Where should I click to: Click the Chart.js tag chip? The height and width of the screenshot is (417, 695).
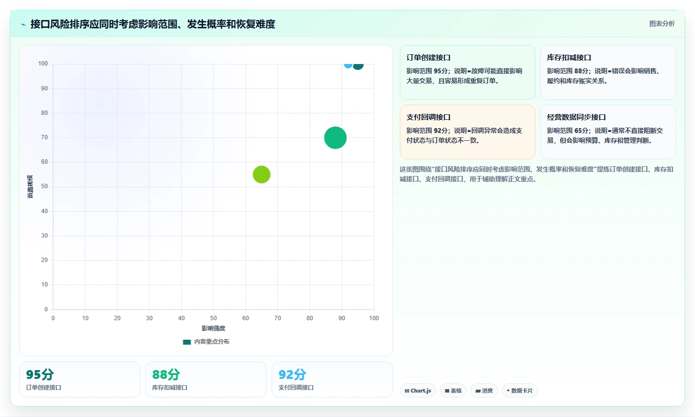tap(418, 391)
